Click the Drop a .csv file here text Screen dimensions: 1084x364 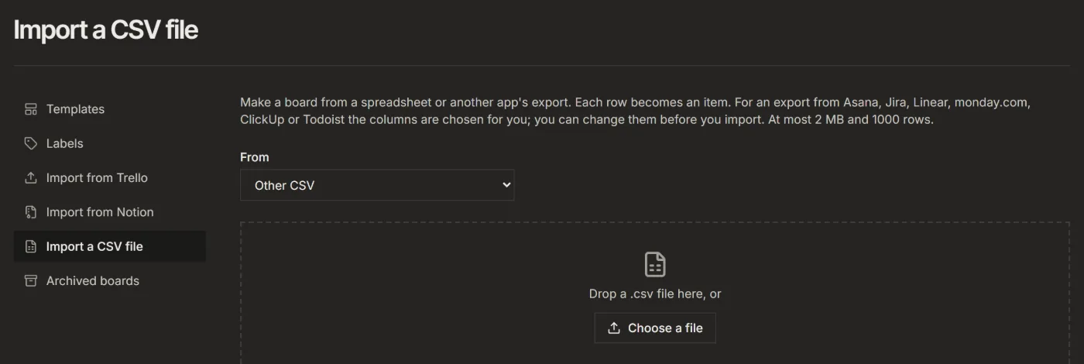(x=655, y=294)
